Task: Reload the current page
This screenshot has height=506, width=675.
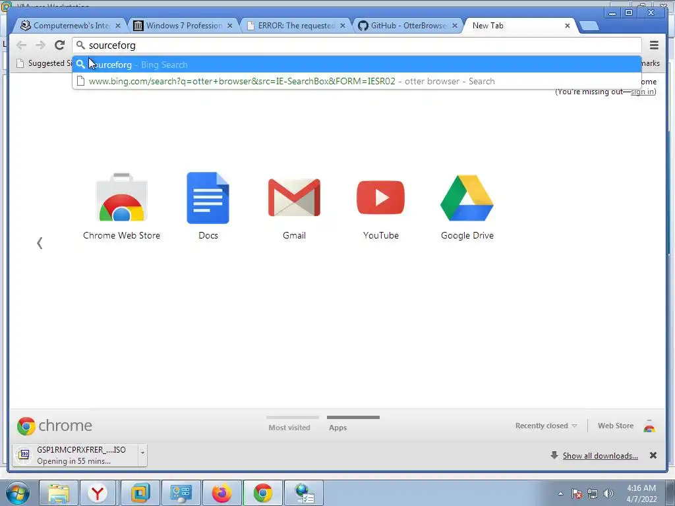Action: coord(59,45)
